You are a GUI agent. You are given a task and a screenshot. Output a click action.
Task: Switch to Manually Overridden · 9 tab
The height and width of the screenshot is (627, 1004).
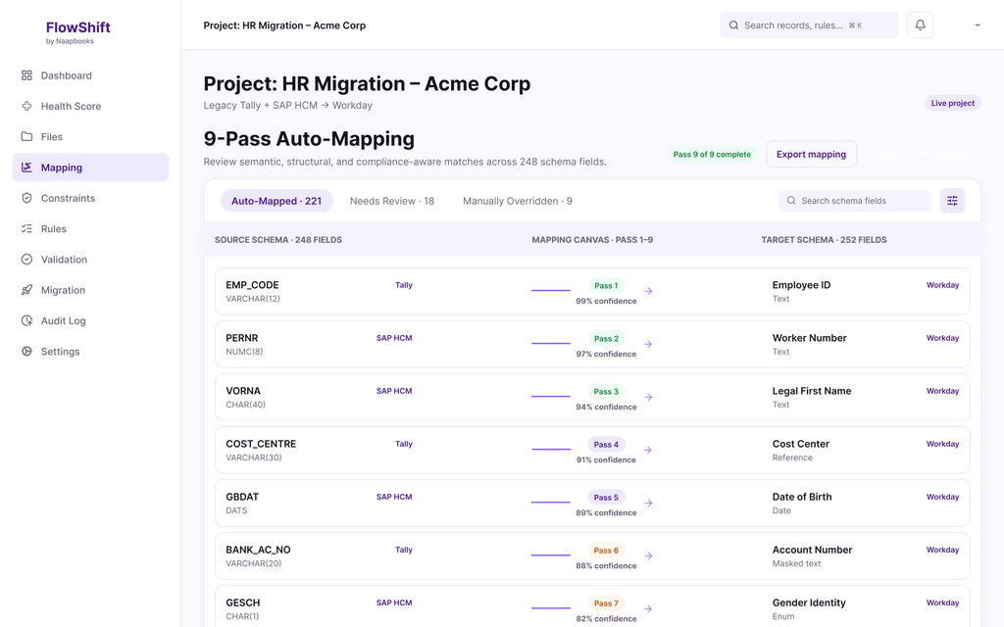point(518,201)
